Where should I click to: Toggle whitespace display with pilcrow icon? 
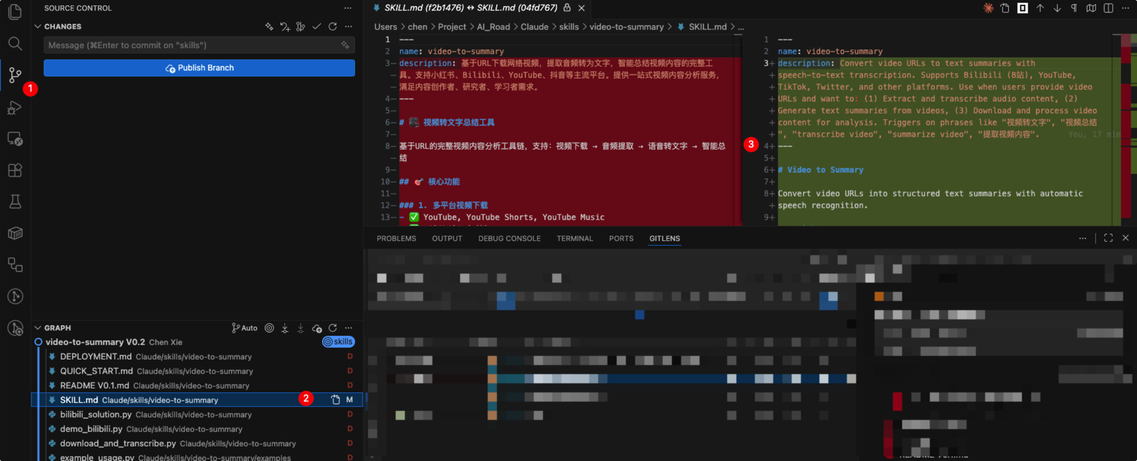(1074, 8)
